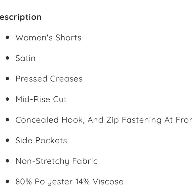Click the Description section heading

(x=21, y=17)
